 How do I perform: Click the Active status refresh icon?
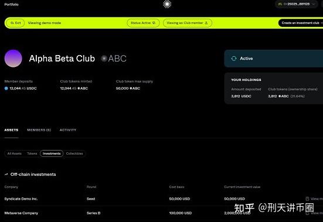click(234, 59)
